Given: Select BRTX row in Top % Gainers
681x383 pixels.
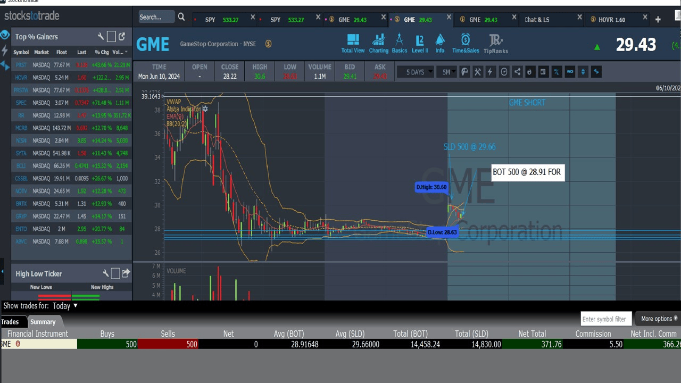Looking at the screenshot, I should point(71,204).
